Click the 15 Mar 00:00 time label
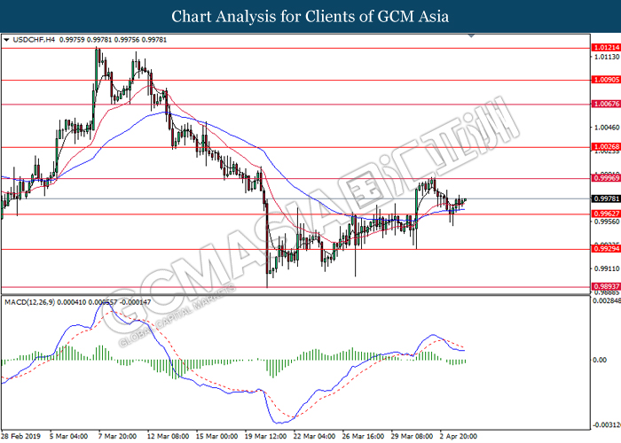Image resolution: width=621 pixels, height=443 pixels. 217,436
